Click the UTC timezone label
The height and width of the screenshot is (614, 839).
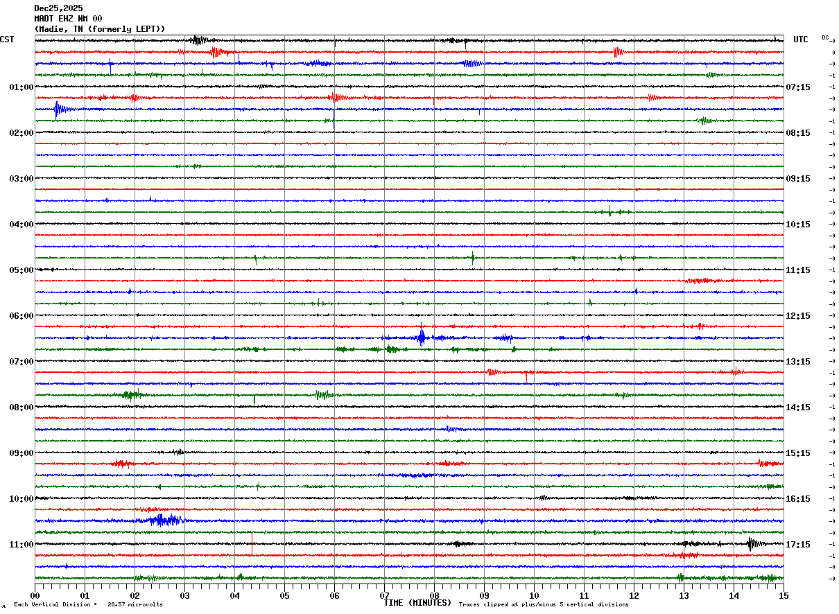point(801,40)
